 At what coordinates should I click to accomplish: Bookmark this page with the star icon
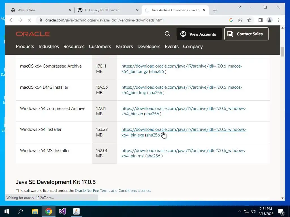click(249, 20)
